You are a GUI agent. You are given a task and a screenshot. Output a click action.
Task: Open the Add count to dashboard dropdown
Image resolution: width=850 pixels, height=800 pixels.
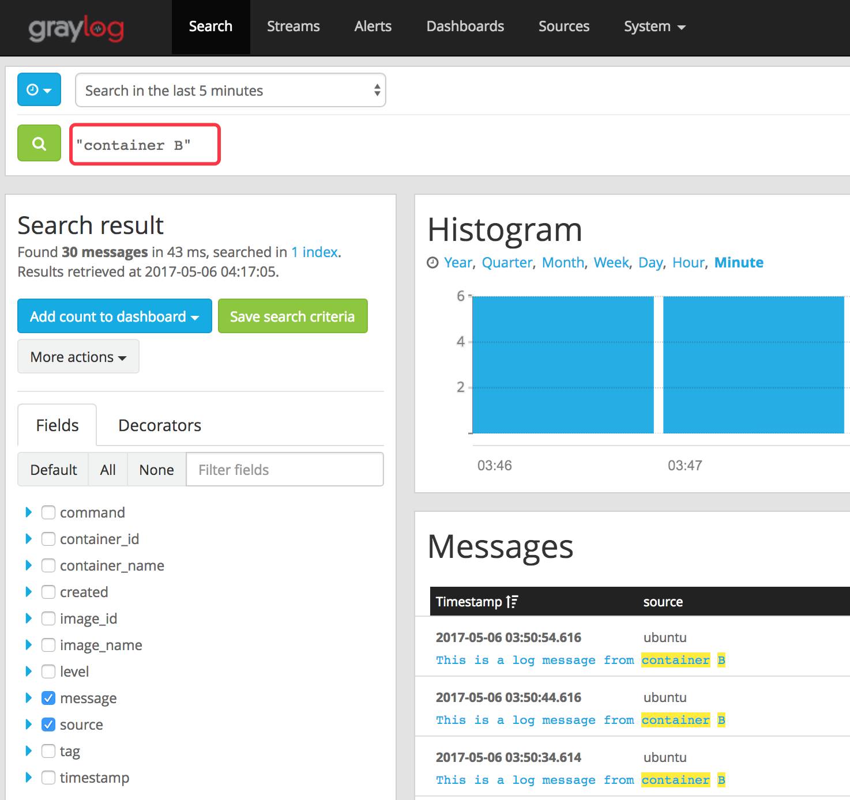[x=114, y=316]
